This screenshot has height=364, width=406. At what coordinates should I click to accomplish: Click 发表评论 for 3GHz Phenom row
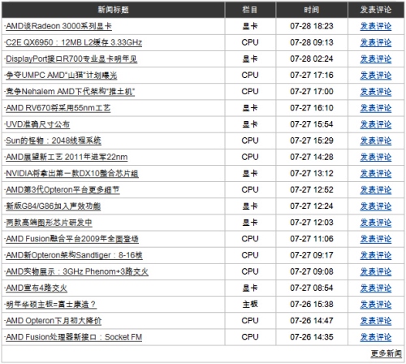point(376,271)
